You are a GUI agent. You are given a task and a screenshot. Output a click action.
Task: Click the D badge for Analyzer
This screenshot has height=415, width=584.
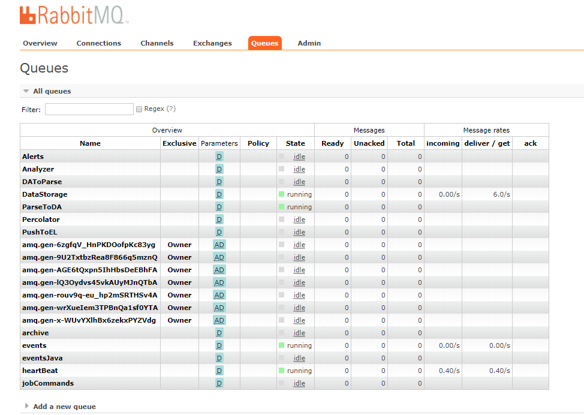pyautogui.click(x=219, y=169)
